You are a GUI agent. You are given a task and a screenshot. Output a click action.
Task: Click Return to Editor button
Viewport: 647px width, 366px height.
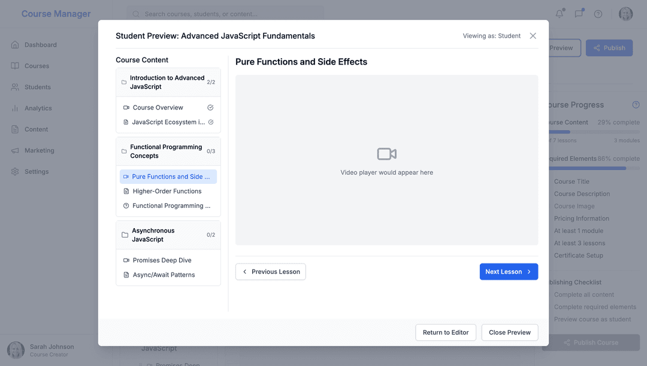[x=446, y=332]
